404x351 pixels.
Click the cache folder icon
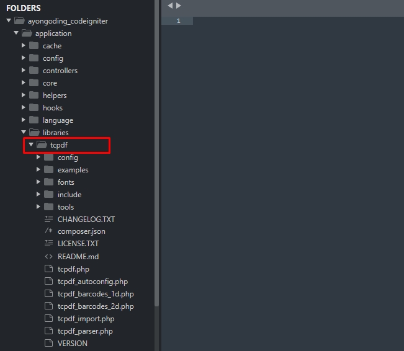tap(34, 45)
